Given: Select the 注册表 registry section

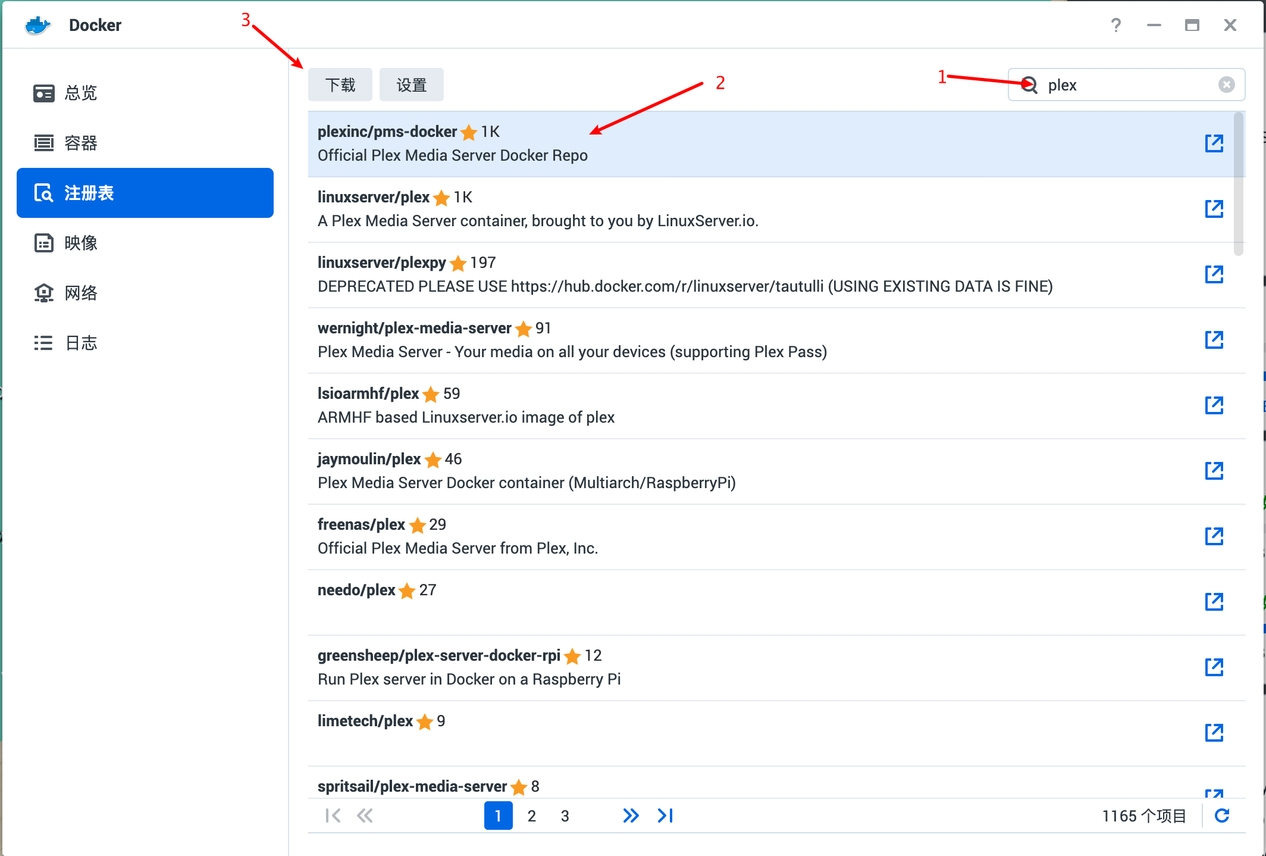Looking at the screenshot, I should 145,193.
